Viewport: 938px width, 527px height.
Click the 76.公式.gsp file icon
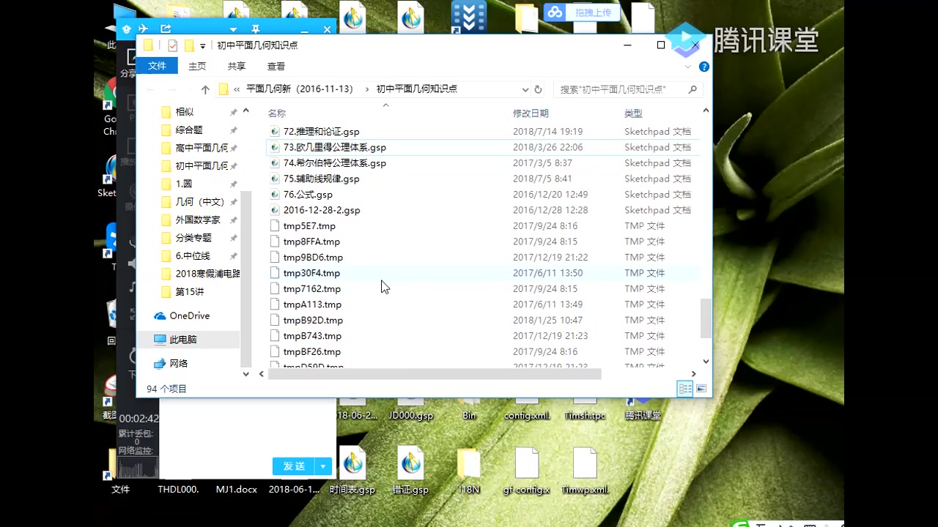(x=275, y=195)
